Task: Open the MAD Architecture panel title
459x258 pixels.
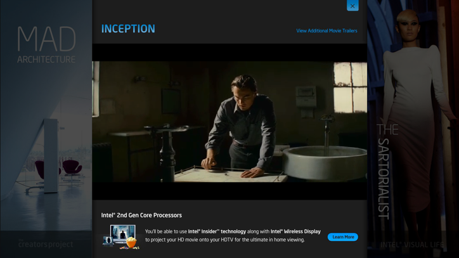Action: pos(46,44)
